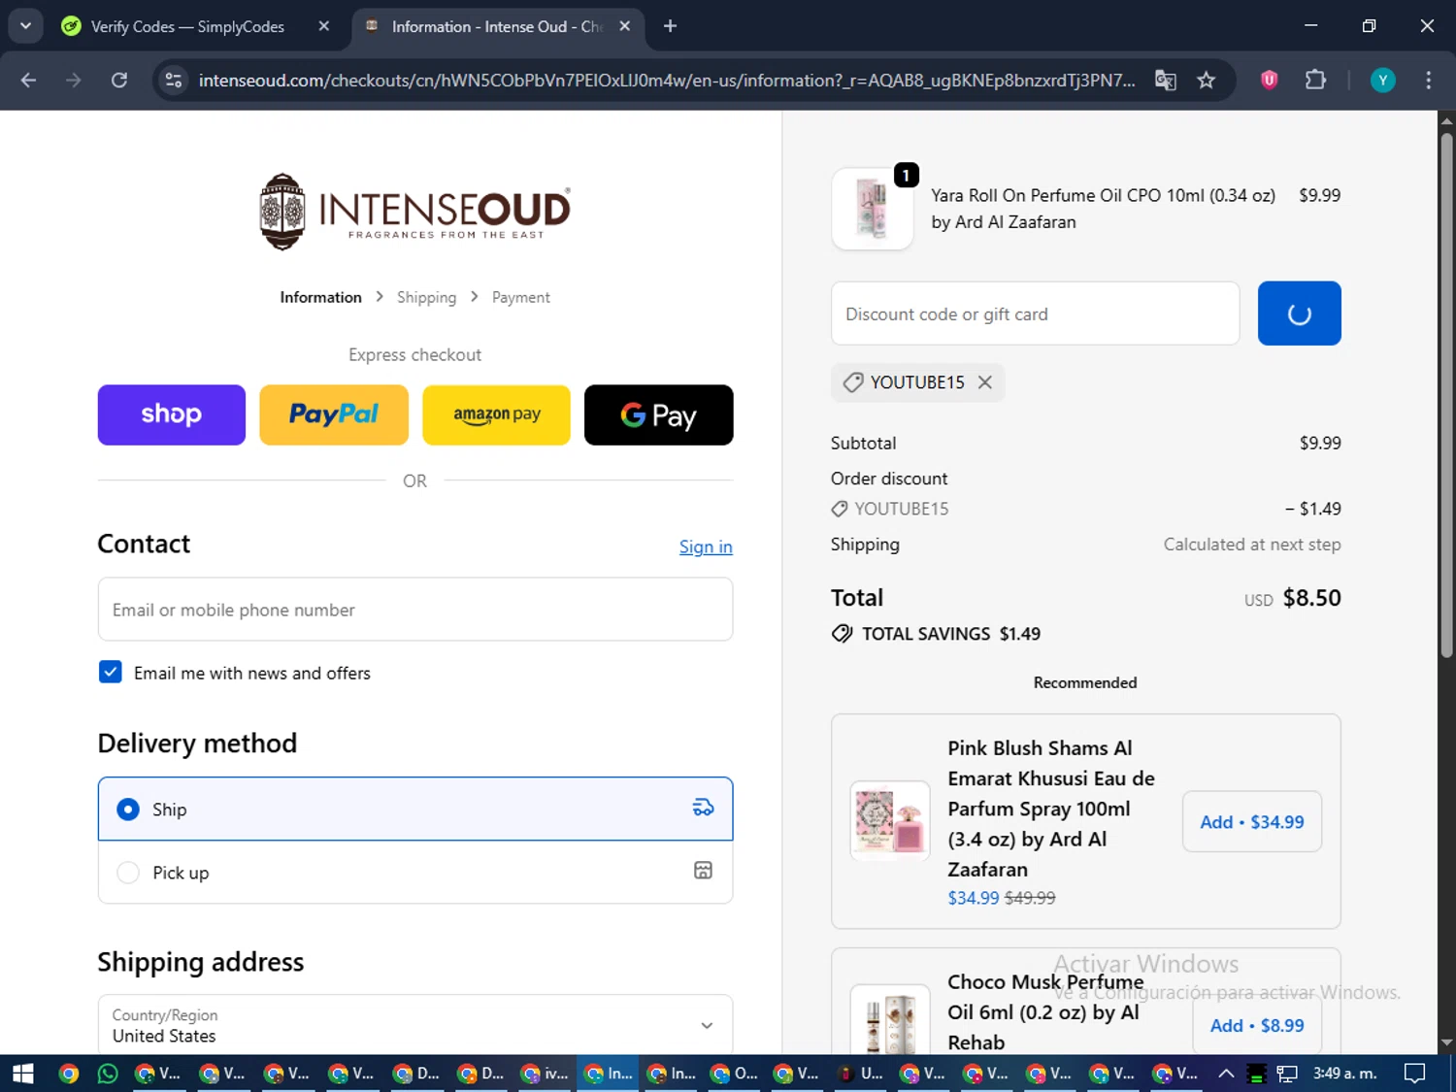This screenshot has width=1456, height=1092.
Task: Click the 'Calculated at next step' shipping text
Action: pyautogui.click(x=1252, y=545)
